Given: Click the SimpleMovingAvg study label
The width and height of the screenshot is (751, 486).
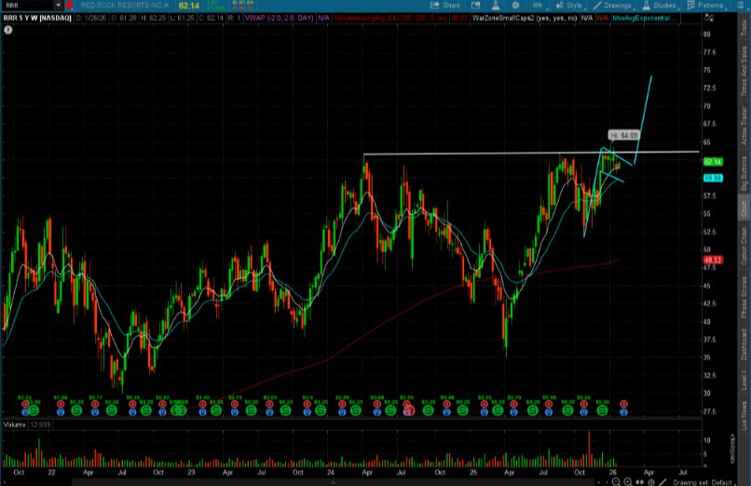Looking at the screenshot, I should [390, 19].
